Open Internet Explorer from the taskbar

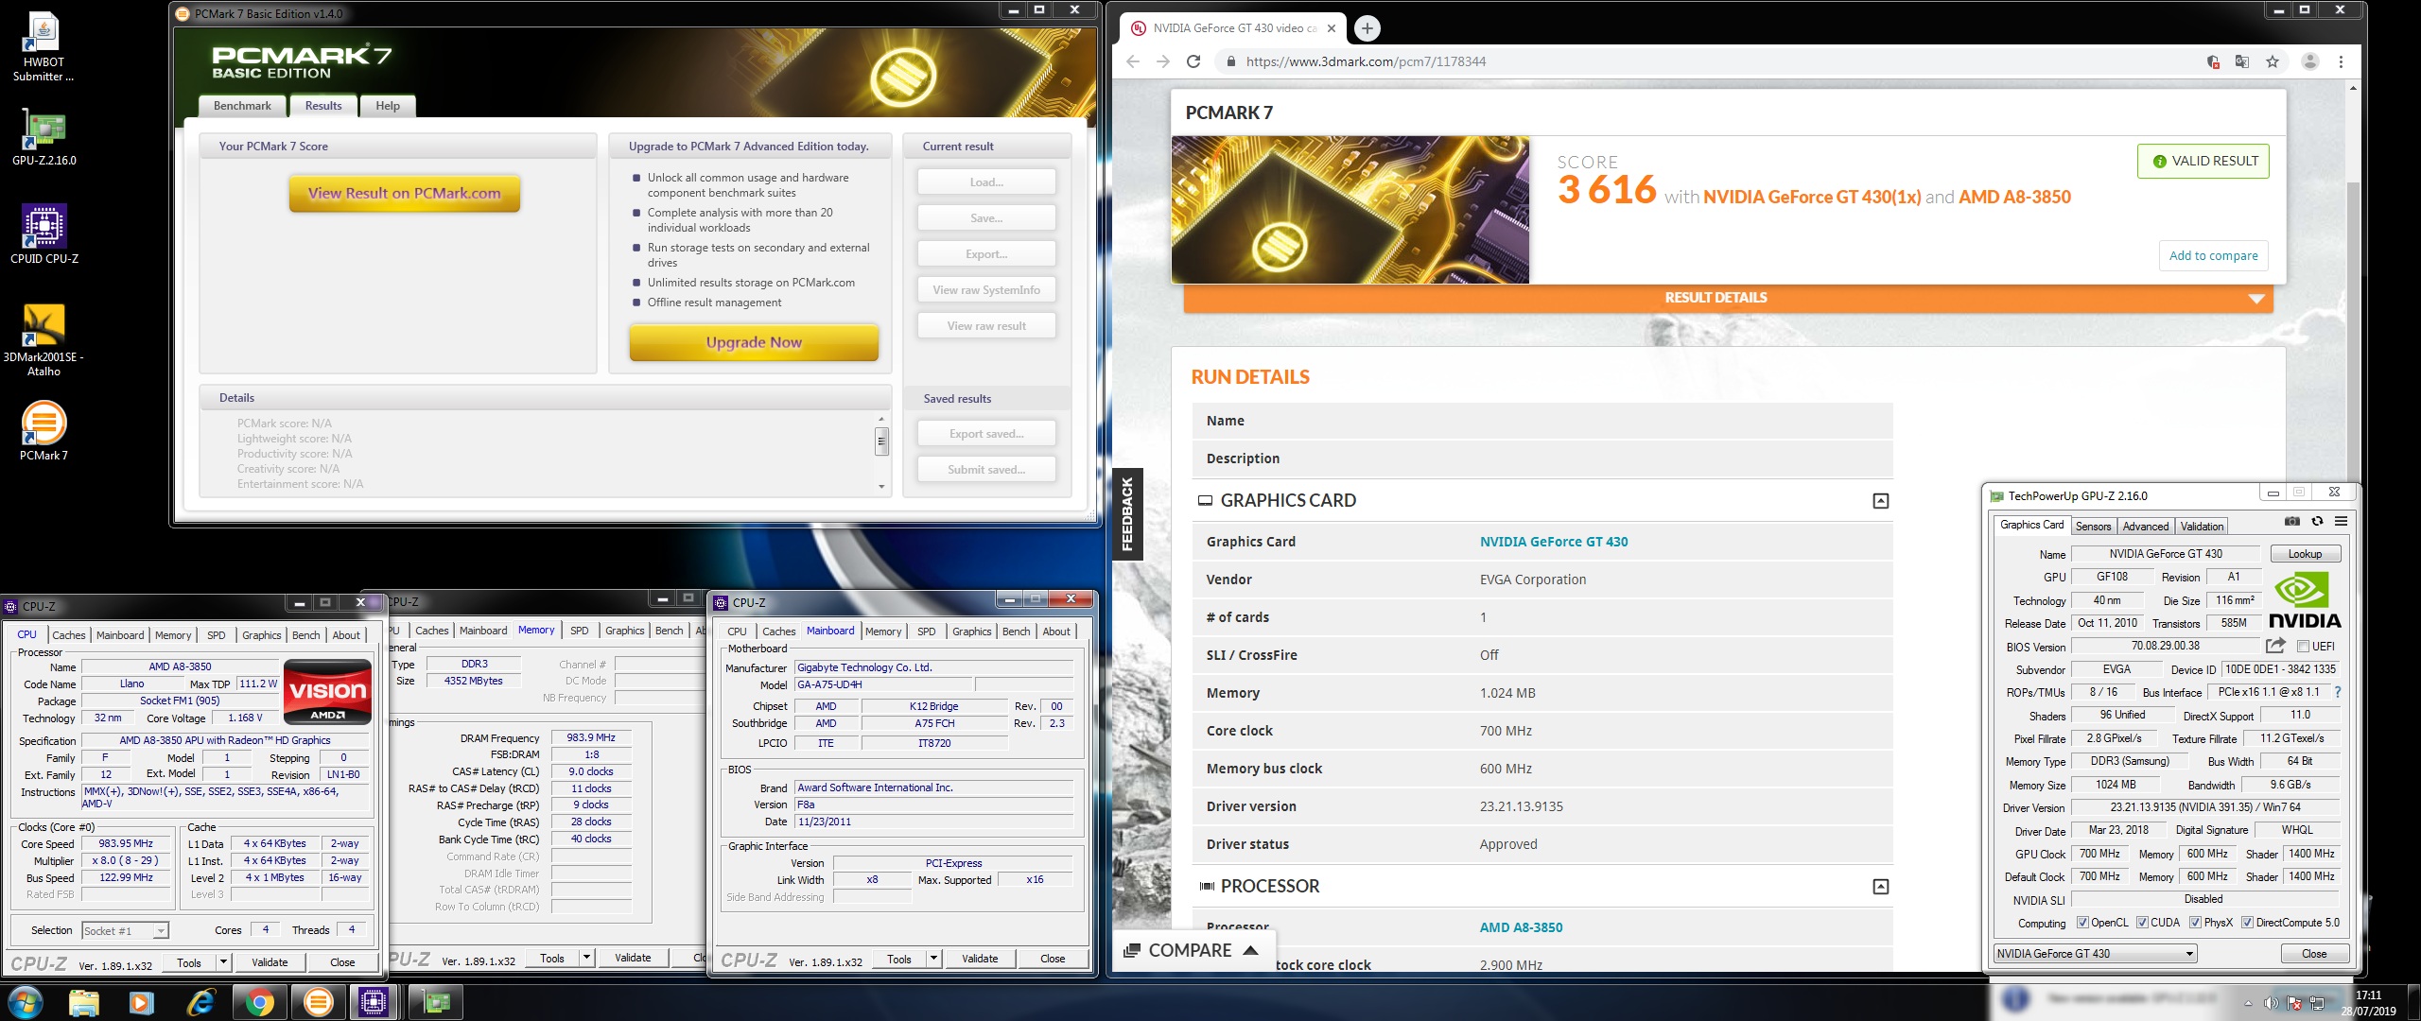pyautogui.click(x=201, y=1002)
